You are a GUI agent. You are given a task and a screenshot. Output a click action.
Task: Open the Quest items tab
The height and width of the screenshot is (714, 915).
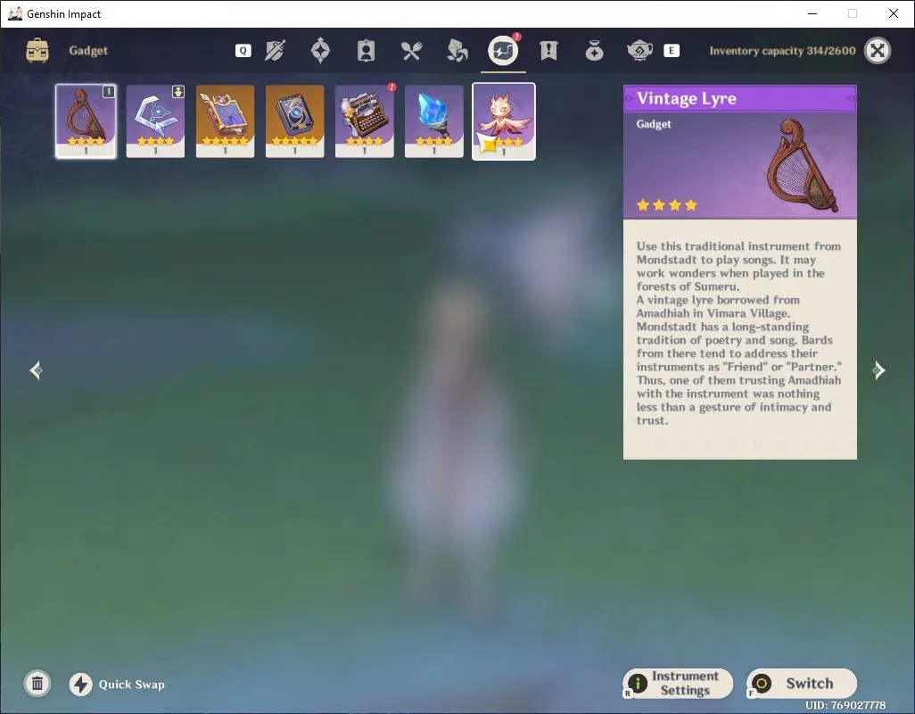click(x=548, y=51)
